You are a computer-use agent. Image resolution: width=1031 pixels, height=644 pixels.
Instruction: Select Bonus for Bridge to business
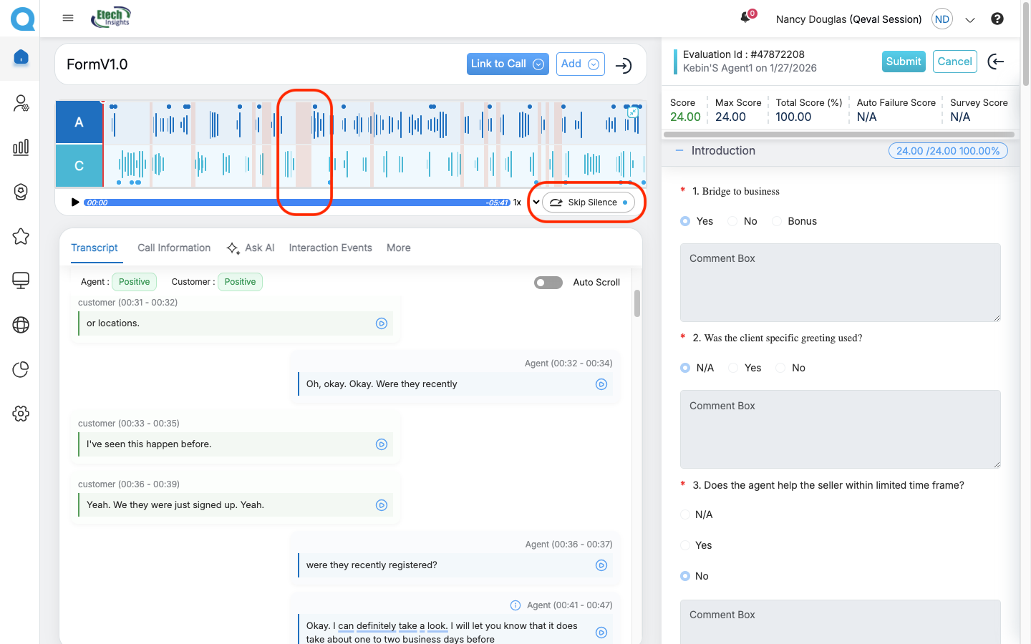click(x=777, y=221)
